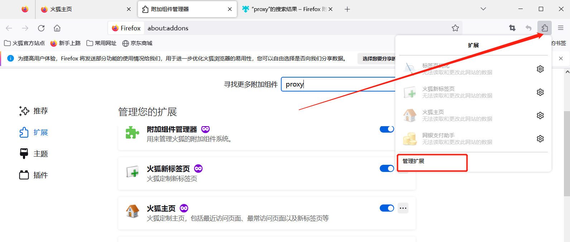Click the 网银支付助手 coins icon
Viewport: 570px width, 242px height.
410,139
